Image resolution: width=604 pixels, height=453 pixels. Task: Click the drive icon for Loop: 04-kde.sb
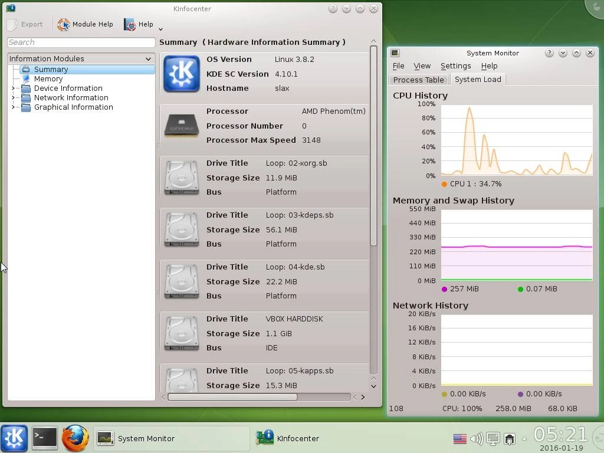point(182,281)
